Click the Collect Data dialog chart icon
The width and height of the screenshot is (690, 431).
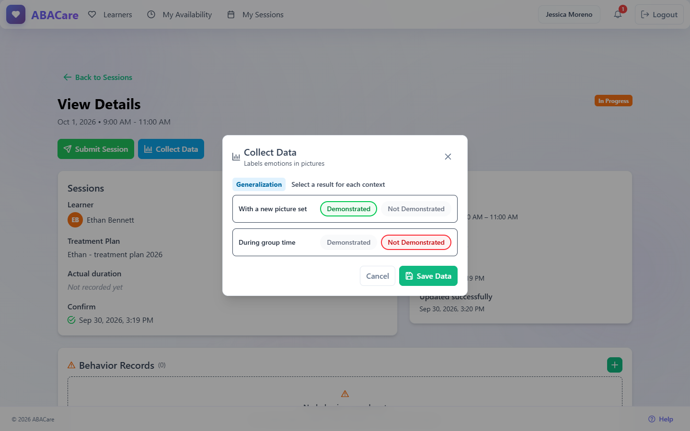coord(236,157)
